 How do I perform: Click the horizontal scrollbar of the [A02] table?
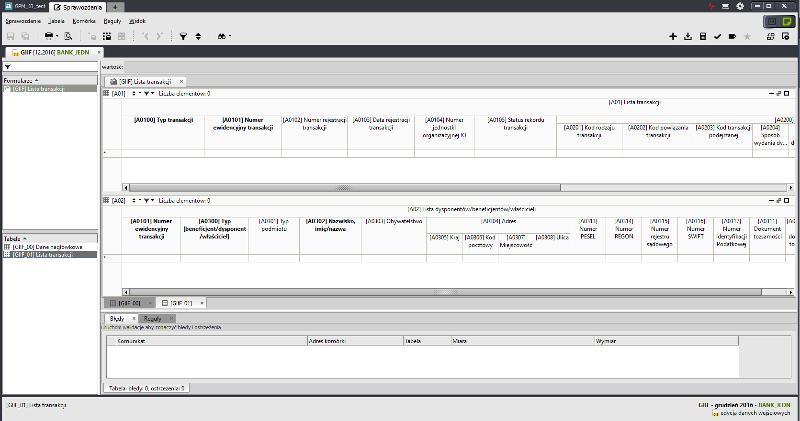click(x=445, y=292)
